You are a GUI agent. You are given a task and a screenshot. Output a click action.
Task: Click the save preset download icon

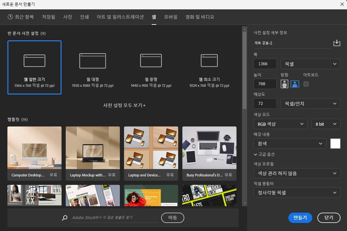tap(337, 43)
